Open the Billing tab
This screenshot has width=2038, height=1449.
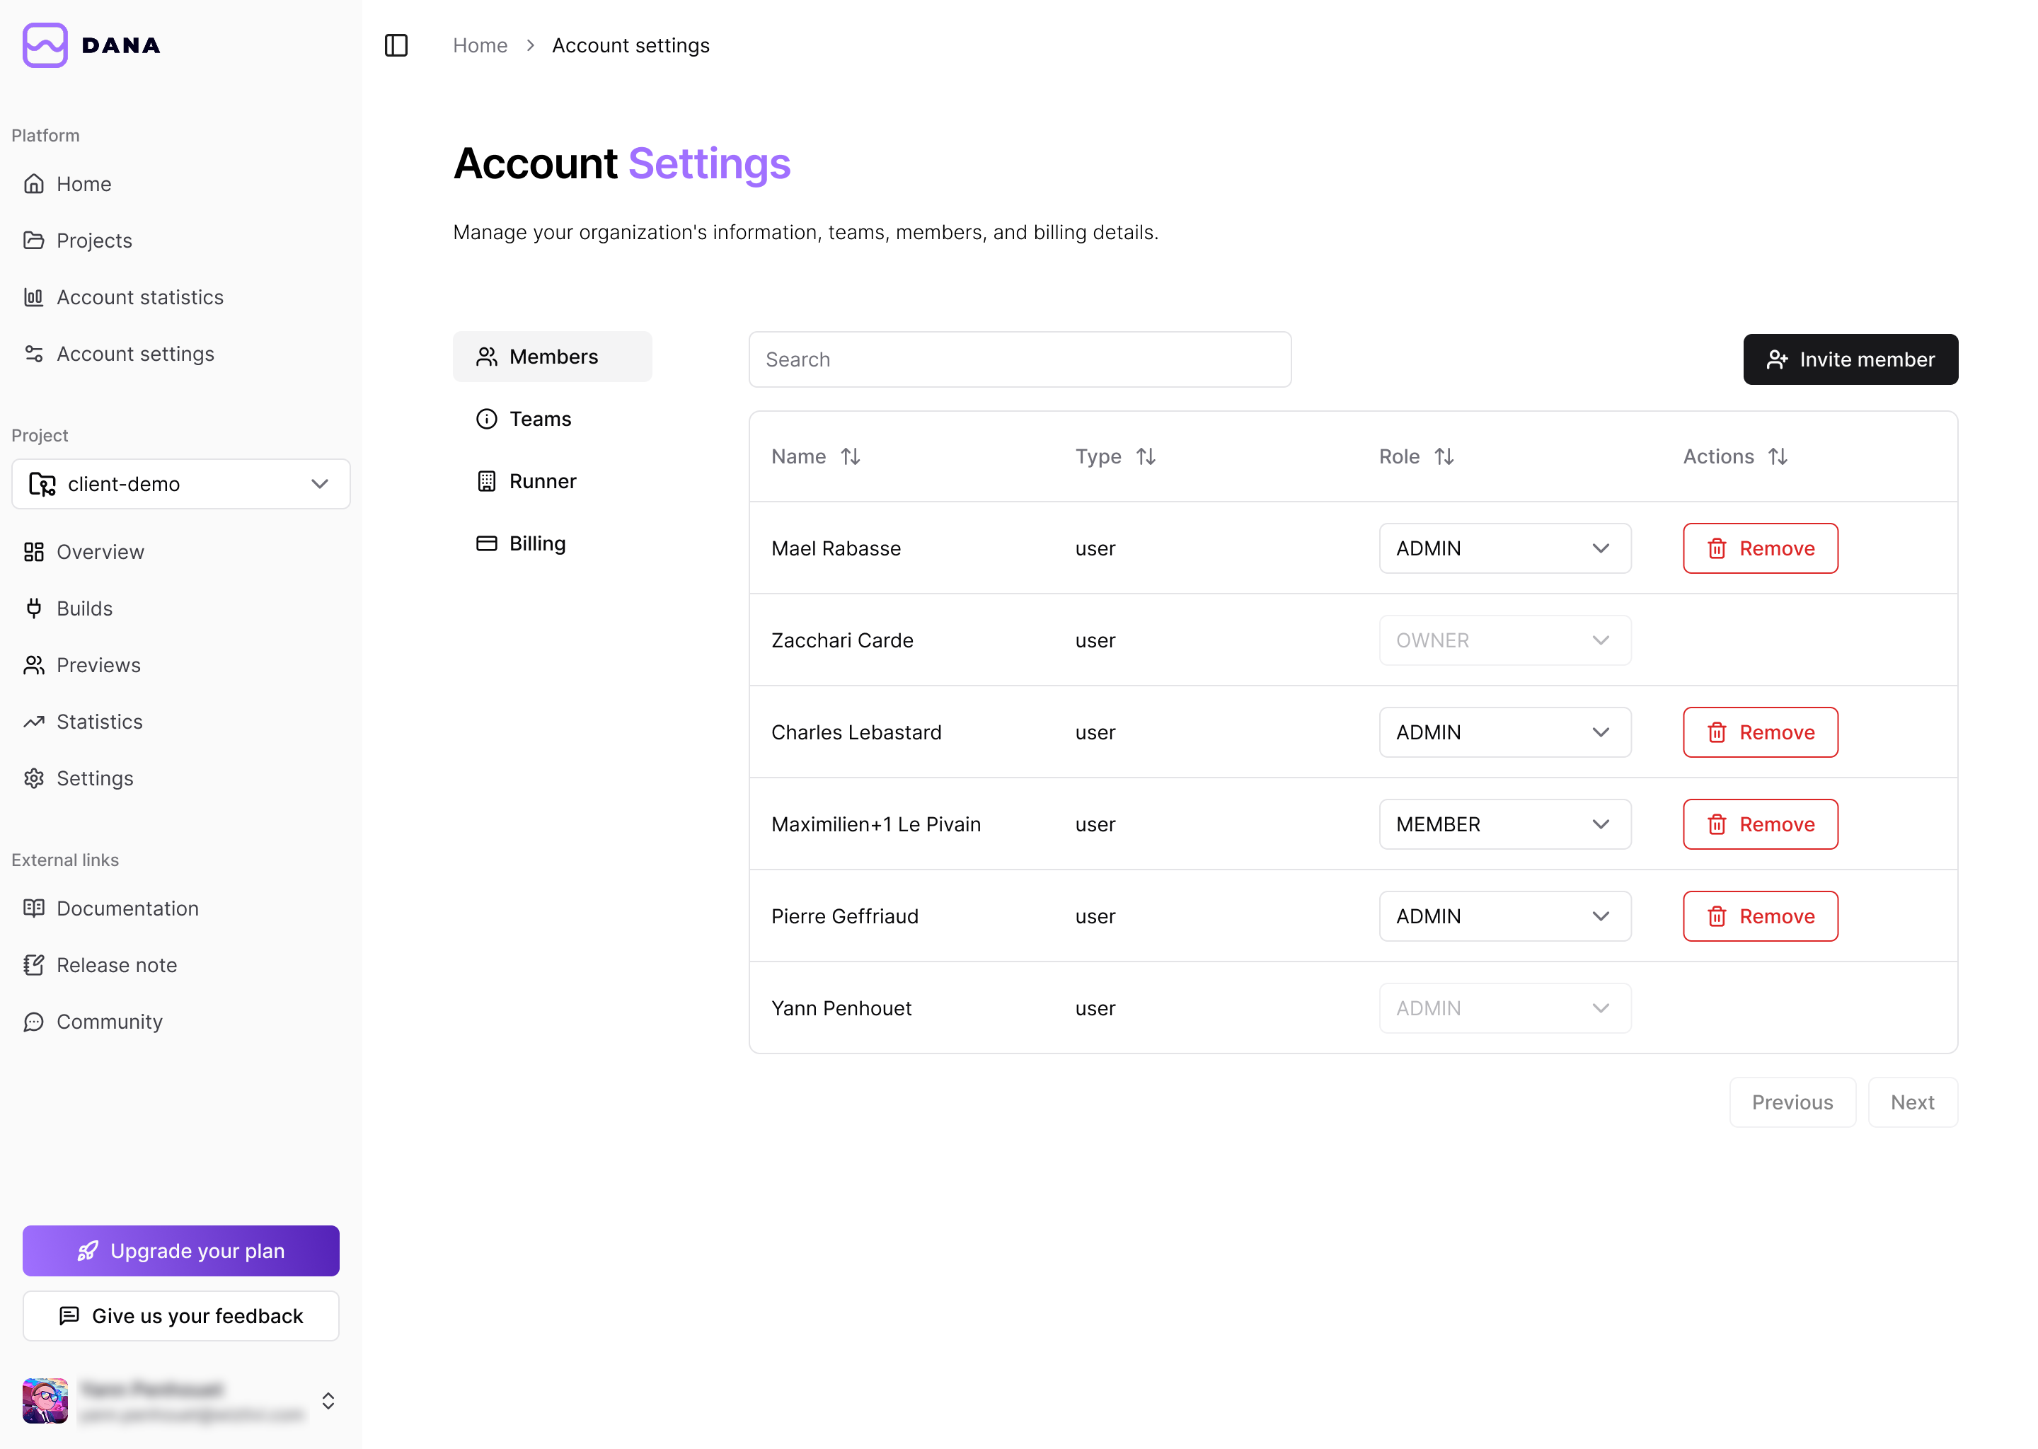537,543
